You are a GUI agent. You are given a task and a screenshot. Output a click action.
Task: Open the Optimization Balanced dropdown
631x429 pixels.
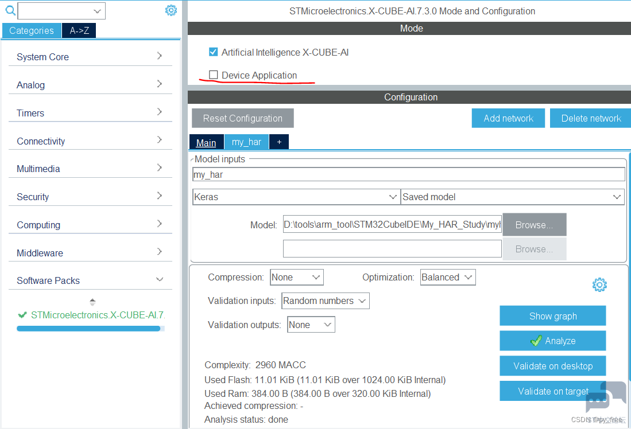coord(447,278)
